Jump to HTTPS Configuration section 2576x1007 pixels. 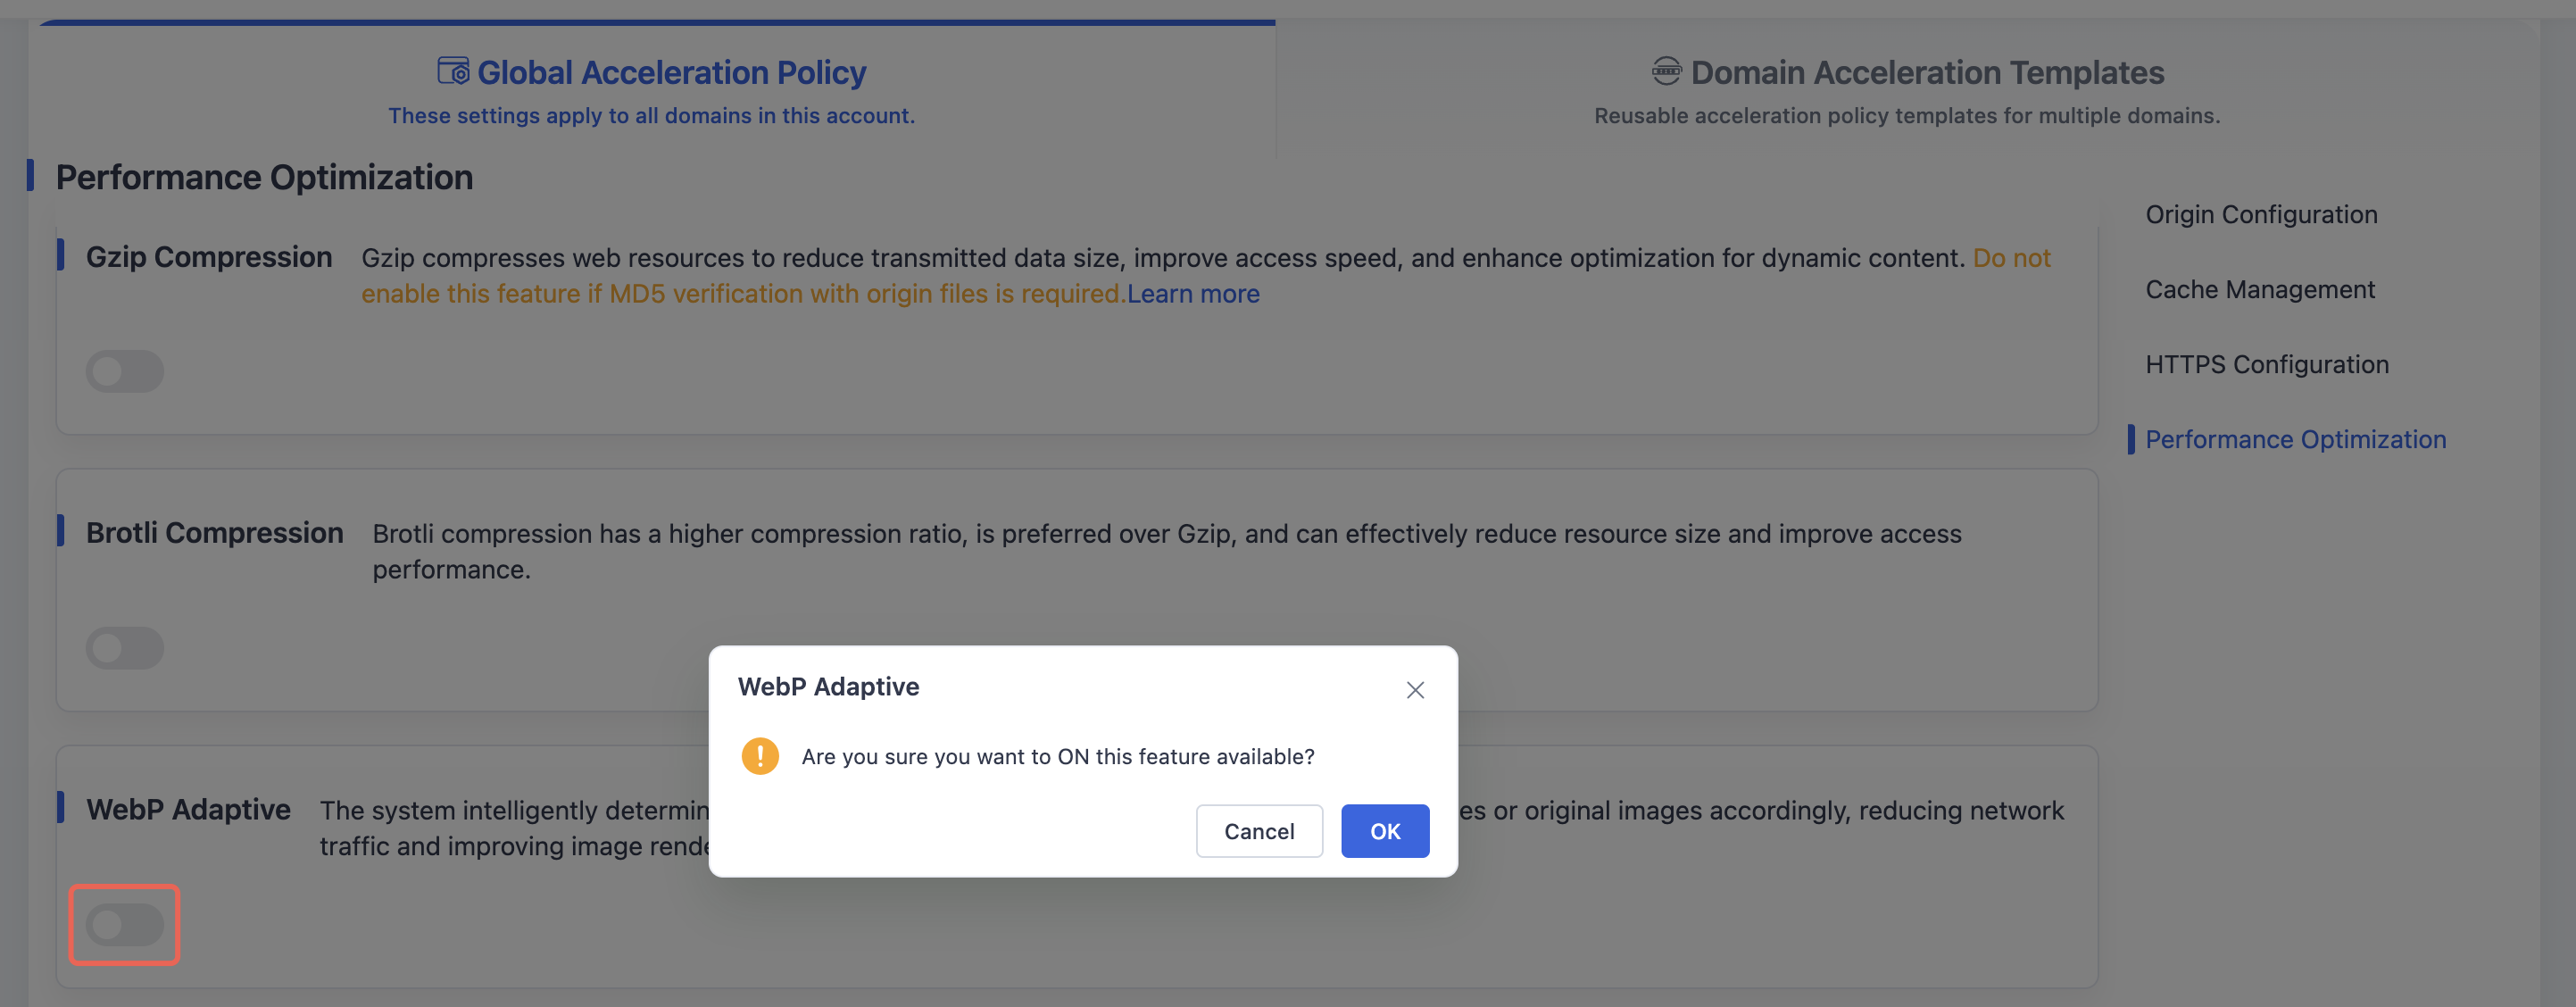tap(2267, 364)
